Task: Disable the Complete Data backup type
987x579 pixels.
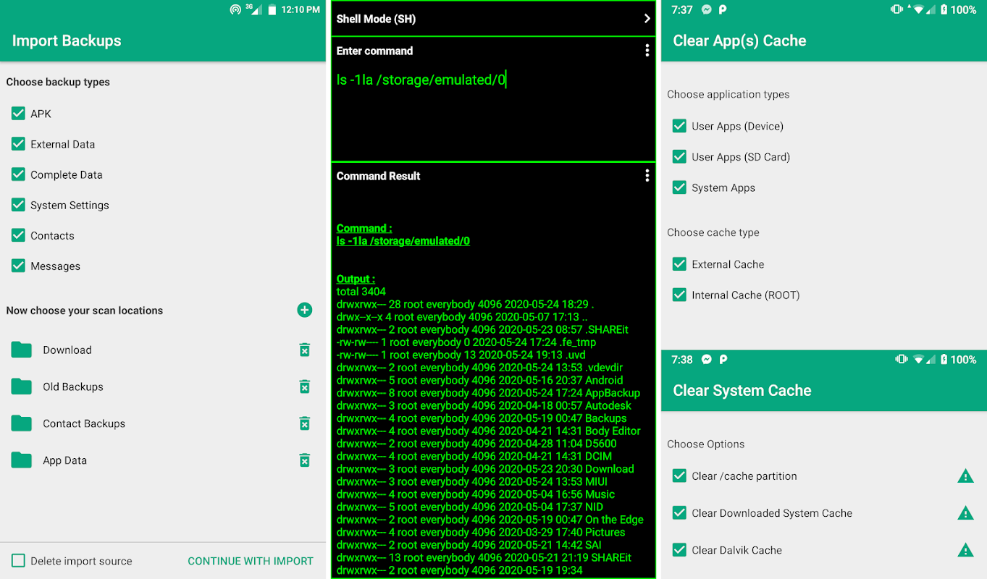Action: [18, 174]
